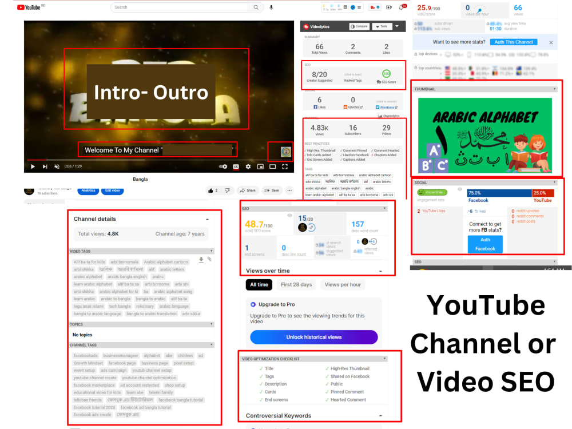
Task: Click the green SEO Score badge
Action: coord(386,73)
